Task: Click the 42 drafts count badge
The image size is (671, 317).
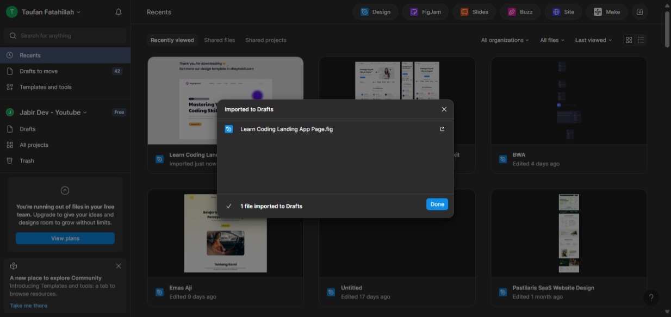Action: pos(117,71)
